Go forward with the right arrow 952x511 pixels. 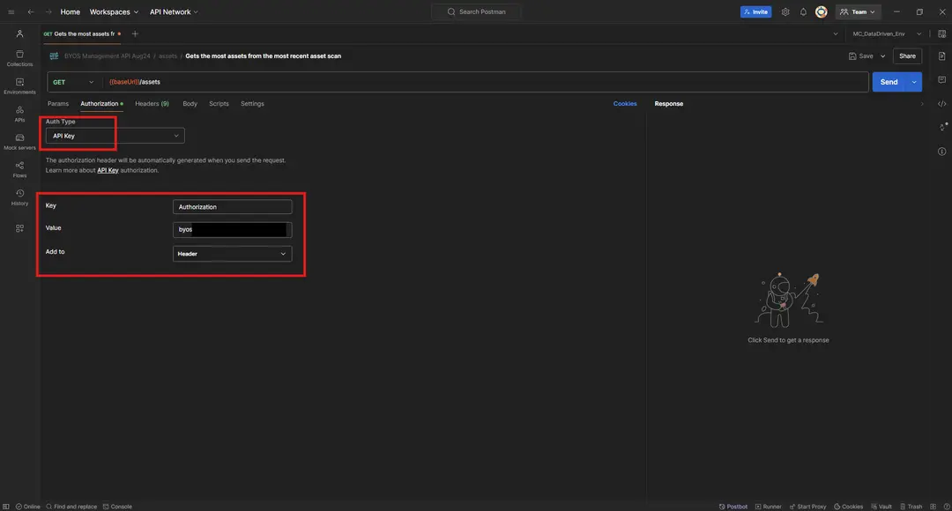click(48, 12)
